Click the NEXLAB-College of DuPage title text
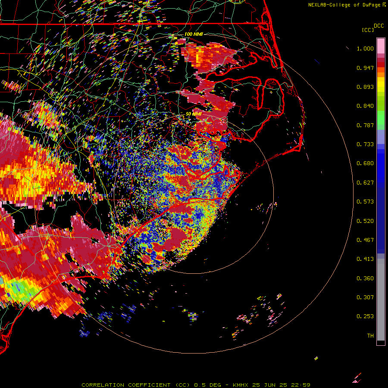The height and width of the screenshot is (388, 388). pyautogui.click(x=345, y=5)
